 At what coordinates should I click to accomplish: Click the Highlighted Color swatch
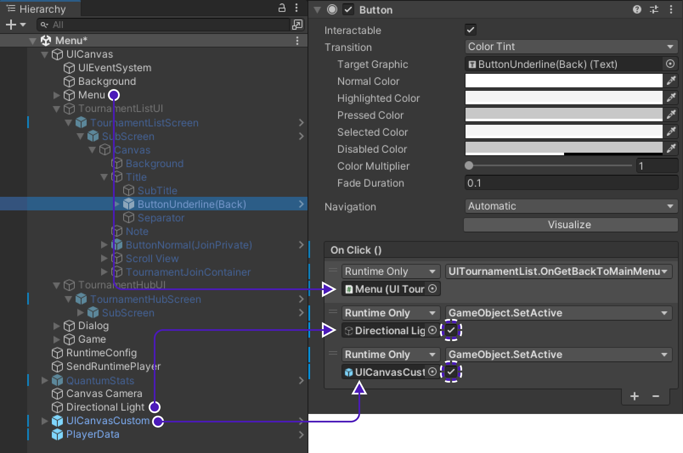click(564, 98)
